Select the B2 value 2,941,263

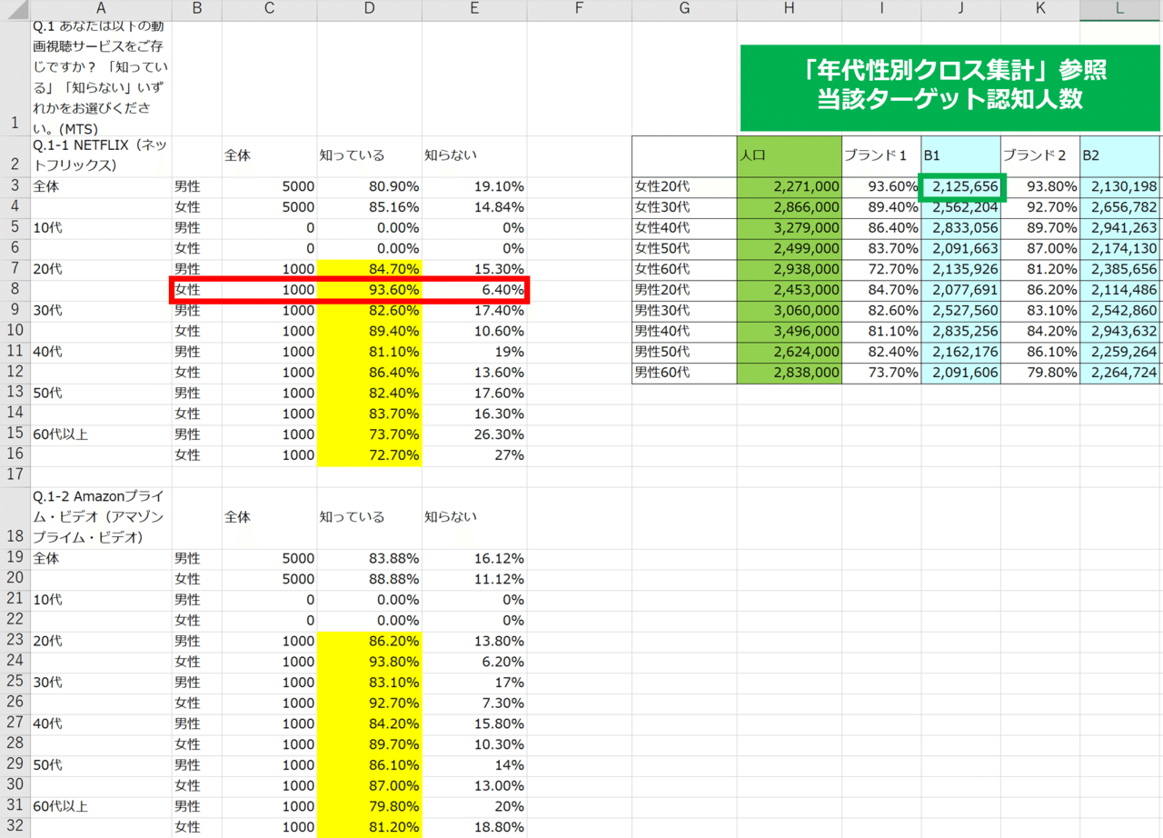1120,228
